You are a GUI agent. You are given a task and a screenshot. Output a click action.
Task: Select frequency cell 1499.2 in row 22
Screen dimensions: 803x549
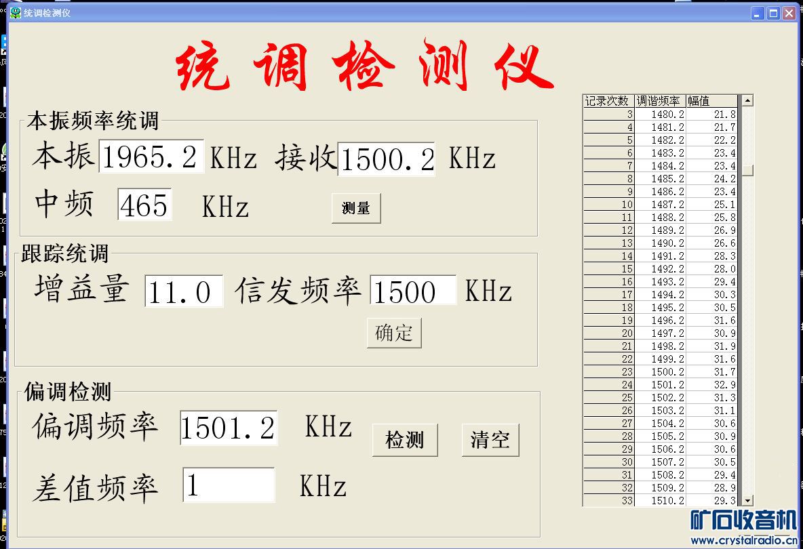click(x=660, y=359)
